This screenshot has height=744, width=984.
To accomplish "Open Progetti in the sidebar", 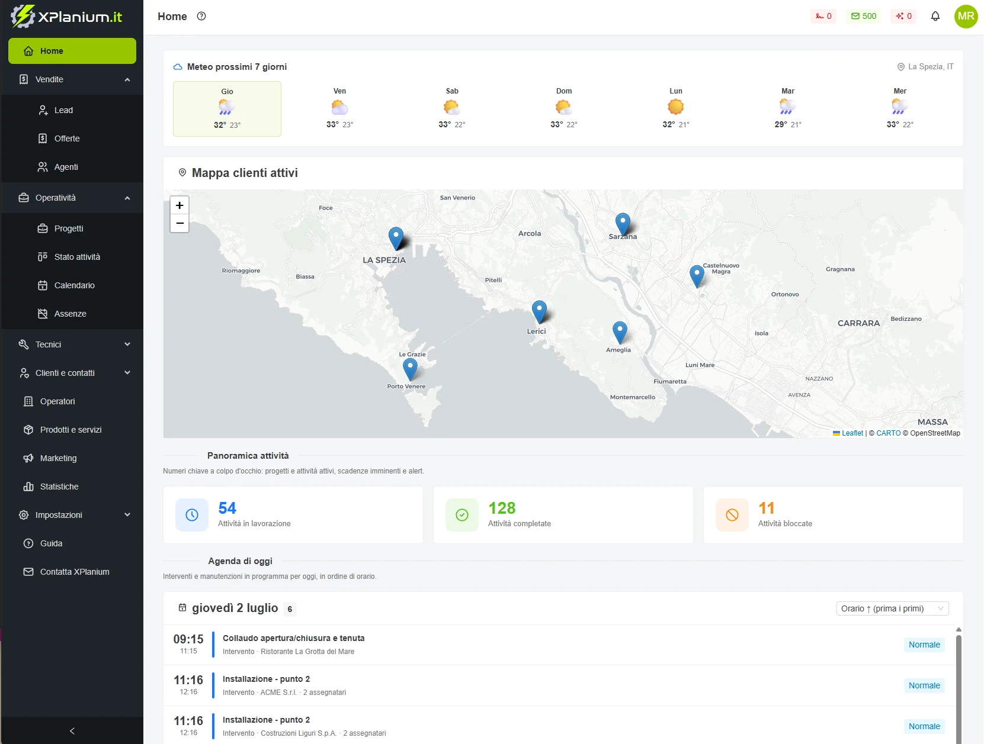I will point(72,228).
